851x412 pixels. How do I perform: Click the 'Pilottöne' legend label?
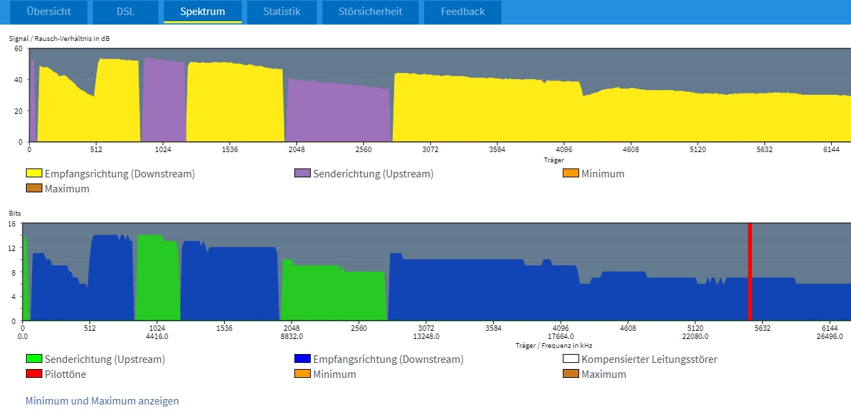pyautogui.click(x=66, y=374)
